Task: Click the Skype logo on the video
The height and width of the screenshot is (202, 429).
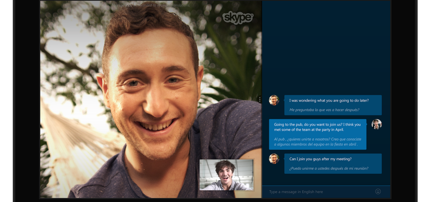Action: pos(238,18)
